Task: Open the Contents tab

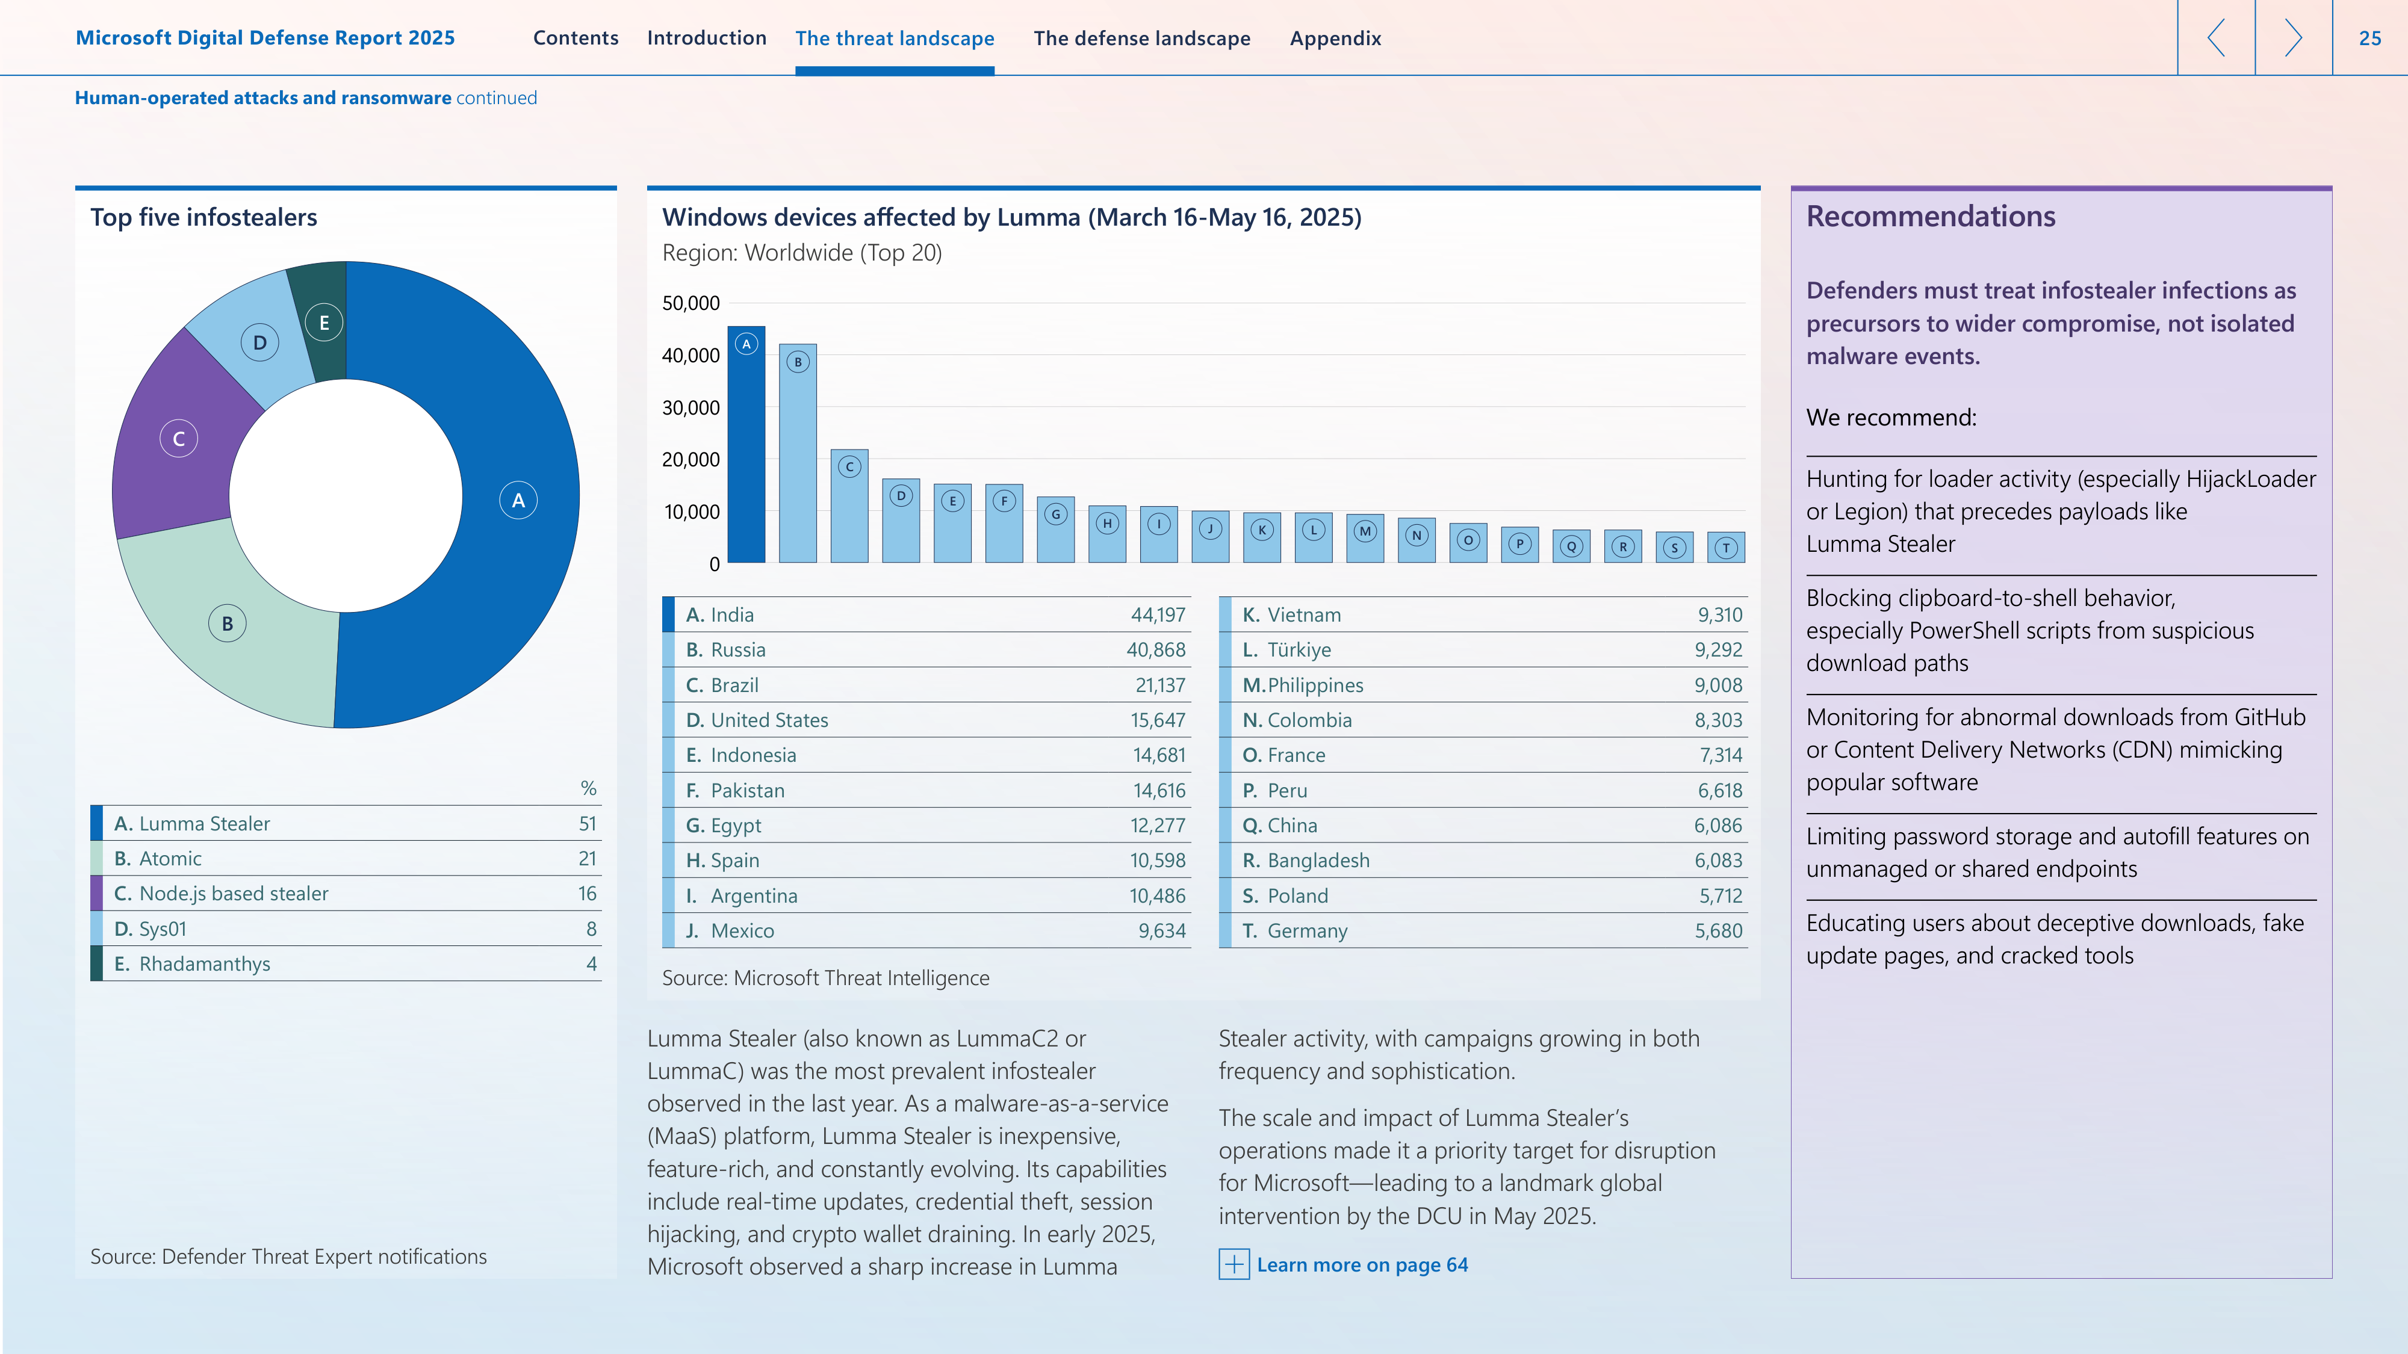Action: [576, 39]
